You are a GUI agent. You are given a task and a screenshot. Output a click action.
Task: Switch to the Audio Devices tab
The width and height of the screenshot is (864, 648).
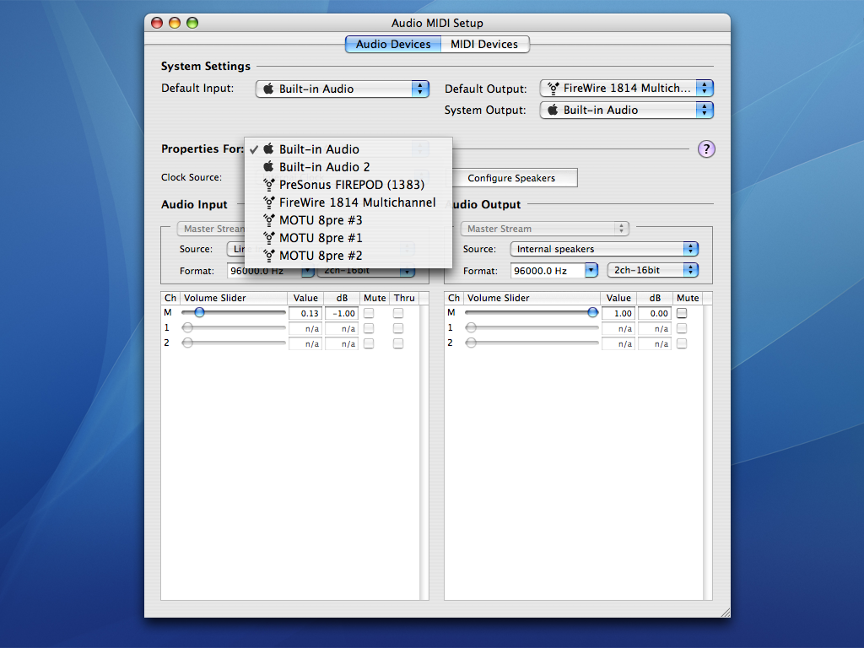[393, 44]
